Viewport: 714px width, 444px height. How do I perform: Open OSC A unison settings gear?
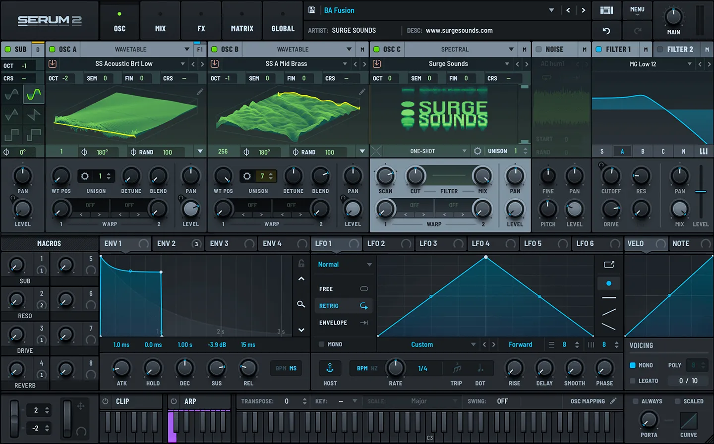85,176
